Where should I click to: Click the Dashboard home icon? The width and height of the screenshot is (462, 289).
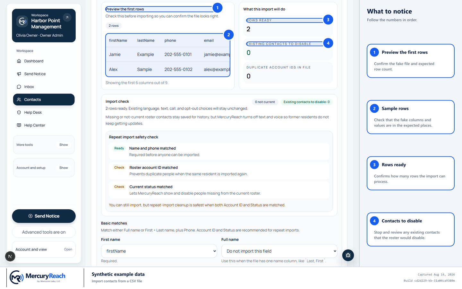19,61
